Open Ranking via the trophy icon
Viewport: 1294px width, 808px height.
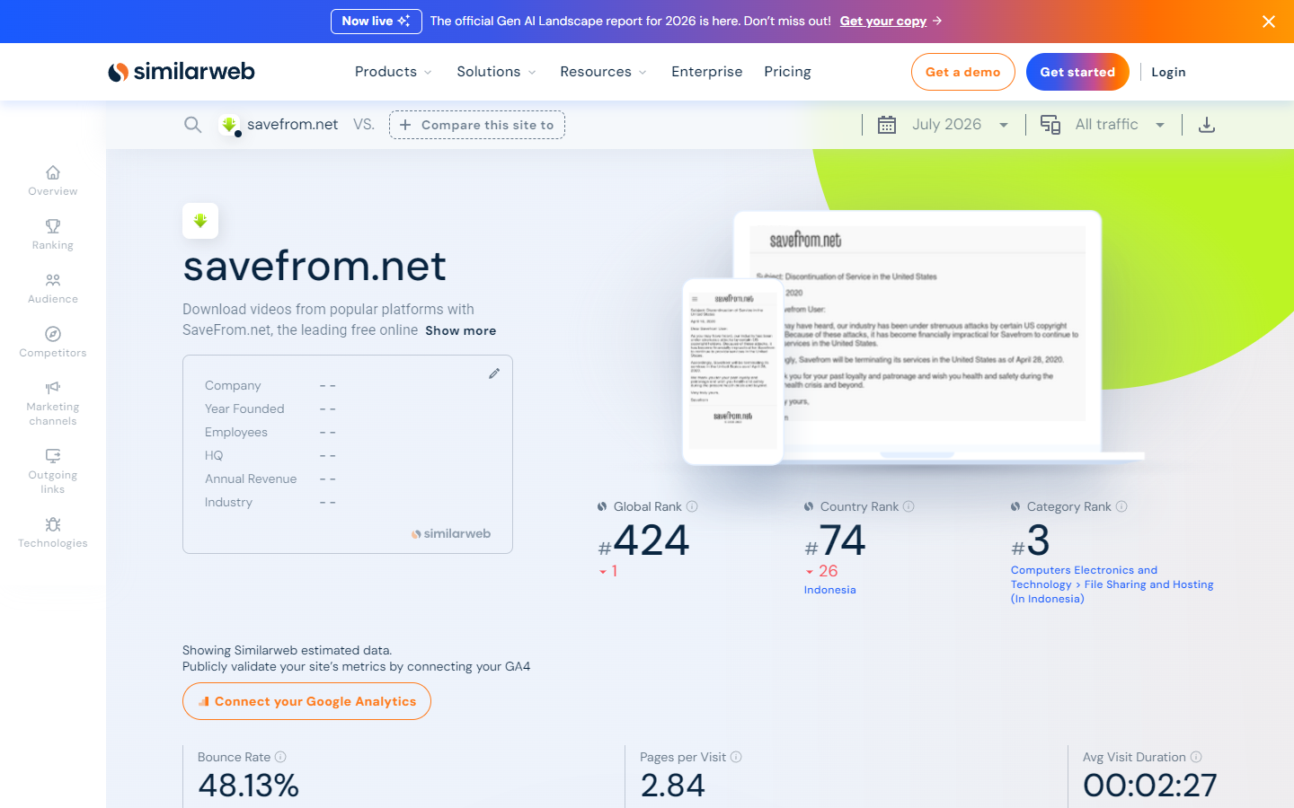tap(53, 226)
